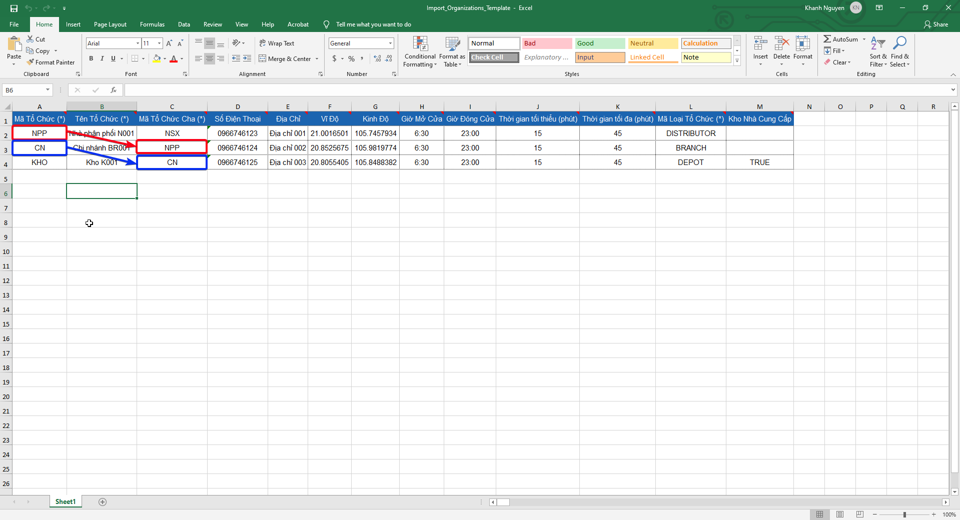Open the number format dropdown showing General

point(391,43)
